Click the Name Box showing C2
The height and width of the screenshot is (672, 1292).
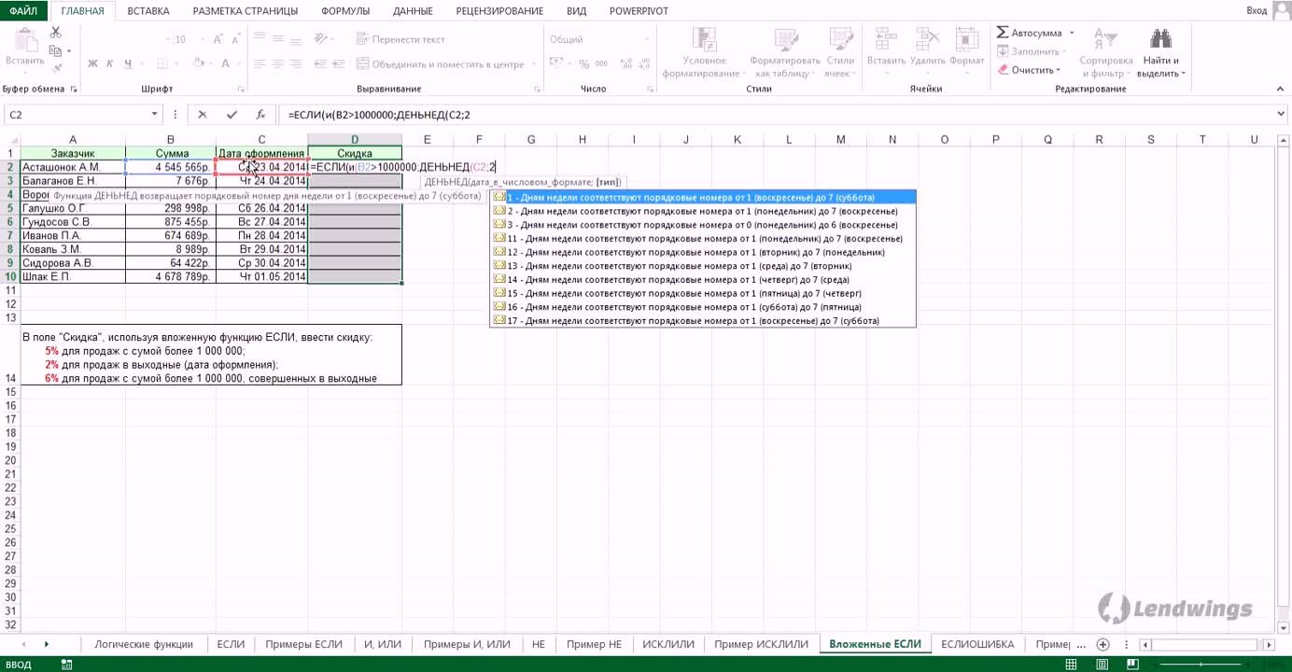click(x=77, y=115)
